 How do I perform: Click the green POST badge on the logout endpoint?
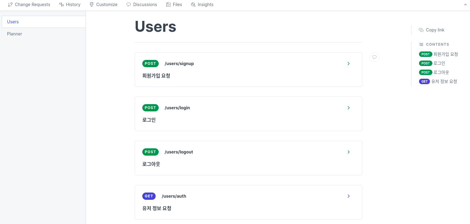tap(150, 152)
